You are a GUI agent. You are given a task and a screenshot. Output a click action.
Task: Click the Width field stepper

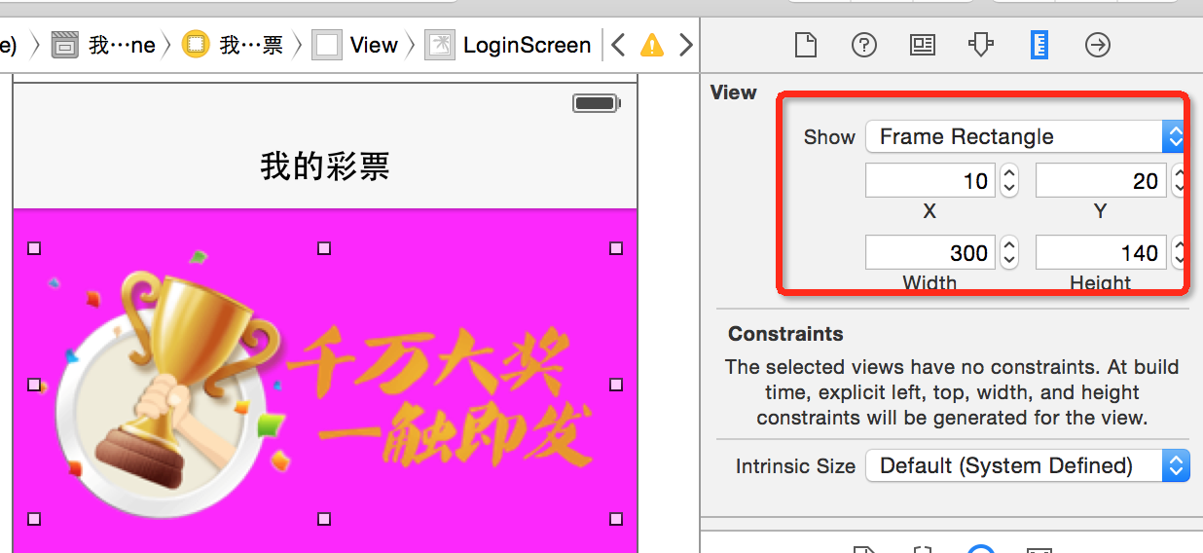[x=1009, y=253]
